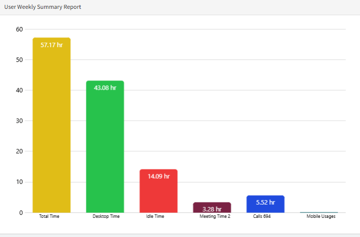360x237 pixels.
Task: Select the 30 y-axis tick label
Action: [x=20, y=121]
